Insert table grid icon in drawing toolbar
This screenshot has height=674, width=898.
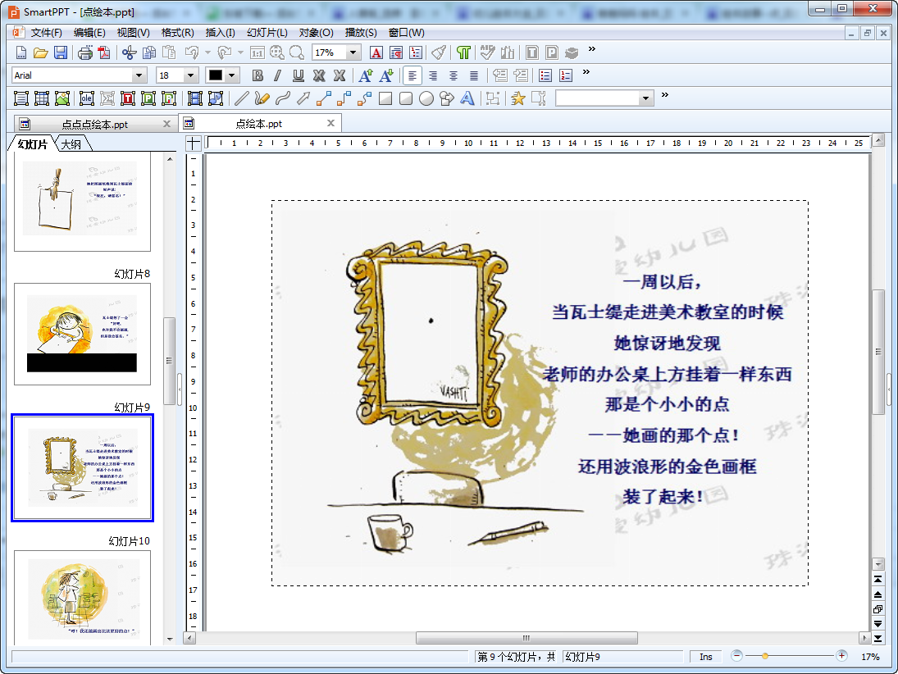point(42,98)
